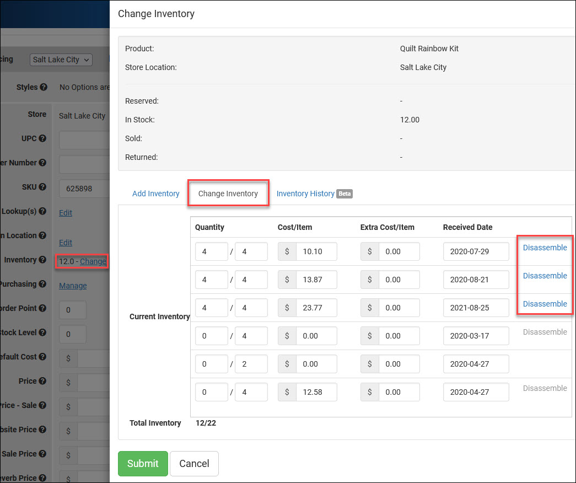The width and height of the screenshot is (576, 483).
Task: Click the Cost/Item field showing 13.87
Action: click(316, 280)
